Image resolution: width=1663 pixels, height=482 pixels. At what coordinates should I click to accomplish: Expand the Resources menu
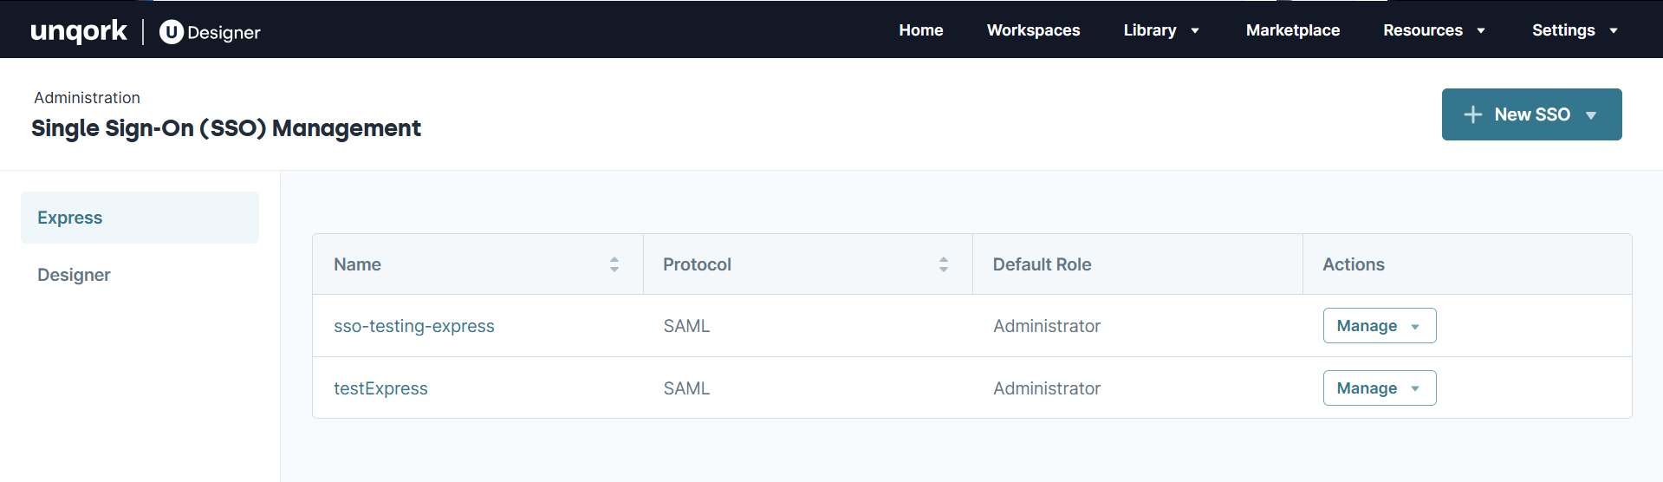tap(1434, 30)
